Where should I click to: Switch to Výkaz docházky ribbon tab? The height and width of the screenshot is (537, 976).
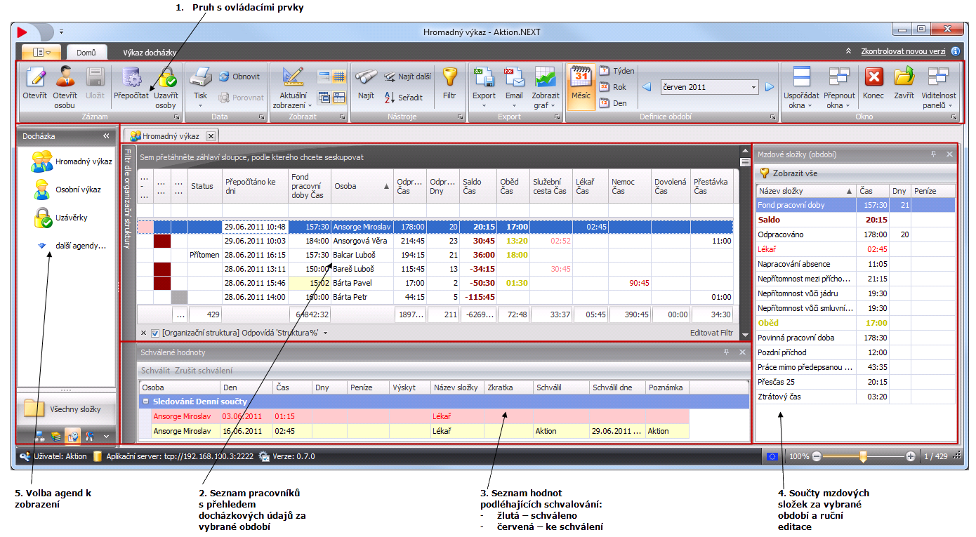tap(150, 52)
